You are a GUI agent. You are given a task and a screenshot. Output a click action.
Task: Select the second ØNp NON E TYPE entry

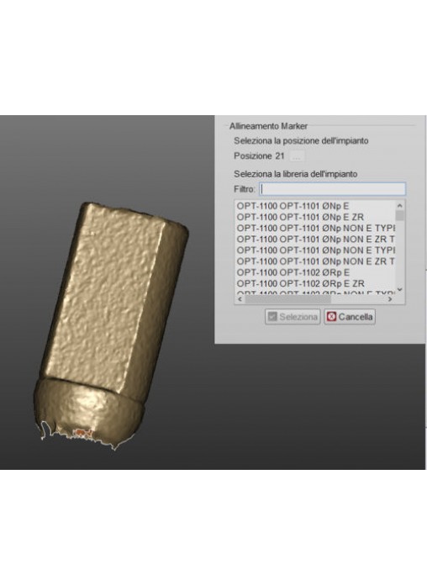pos(315,250)
